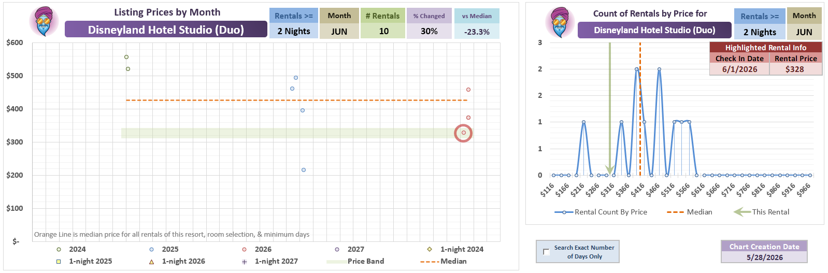Click the Check In Date header cell
Image resolution: width=828 pixels, height=273 pixels.
coord(739,59)
